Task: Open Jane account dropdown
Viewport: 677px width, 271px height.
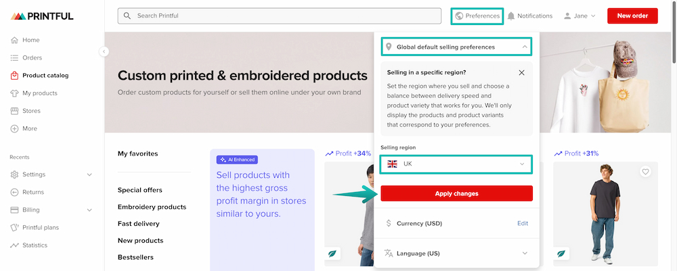Action: tap(580, 16)
